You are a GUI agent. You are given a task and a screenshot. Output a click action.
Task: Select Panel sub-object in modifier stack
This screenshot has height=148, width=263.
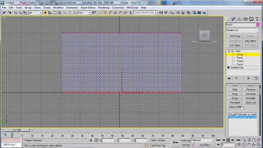pyautogui.click(x=240, y=58)
